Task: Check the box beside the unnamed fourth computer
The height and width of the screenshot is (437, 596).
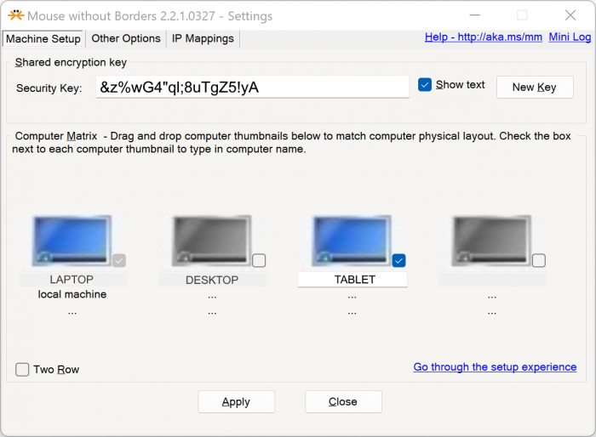Action: (x=539, y=260)
